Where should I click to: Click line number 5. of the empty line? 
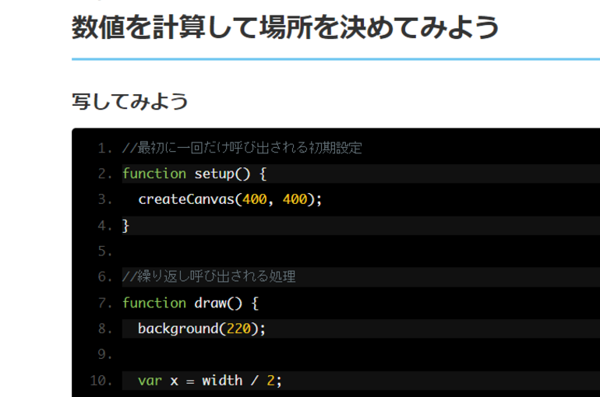(x=105, y=251)
